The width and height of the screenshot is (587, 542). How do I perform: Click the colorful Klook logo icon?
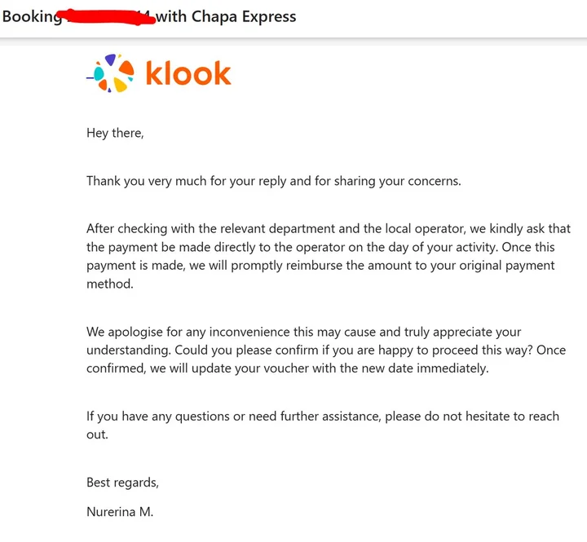[x=113, y=73]
